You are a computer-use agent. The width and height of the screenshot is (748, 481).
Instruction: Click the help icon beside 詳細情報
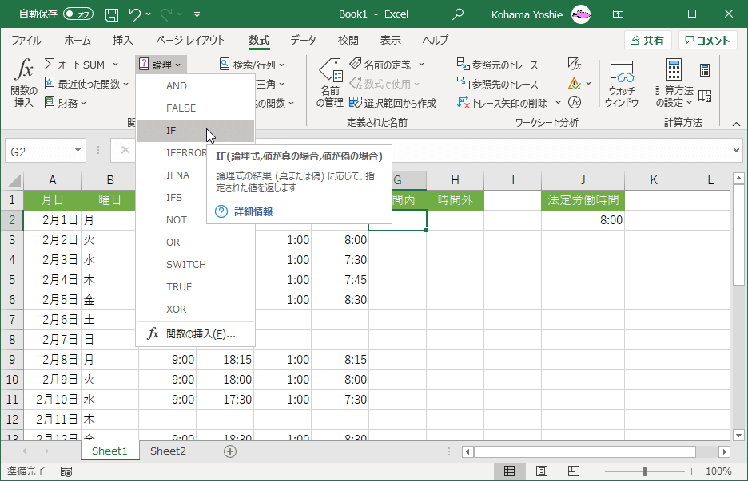221,211
